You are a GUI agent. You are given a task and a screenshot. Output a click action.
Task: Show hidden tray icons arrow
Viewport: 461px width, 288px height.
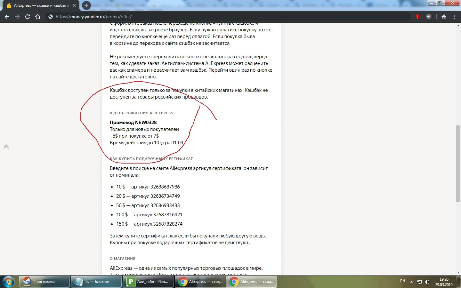tap(411, 282)
